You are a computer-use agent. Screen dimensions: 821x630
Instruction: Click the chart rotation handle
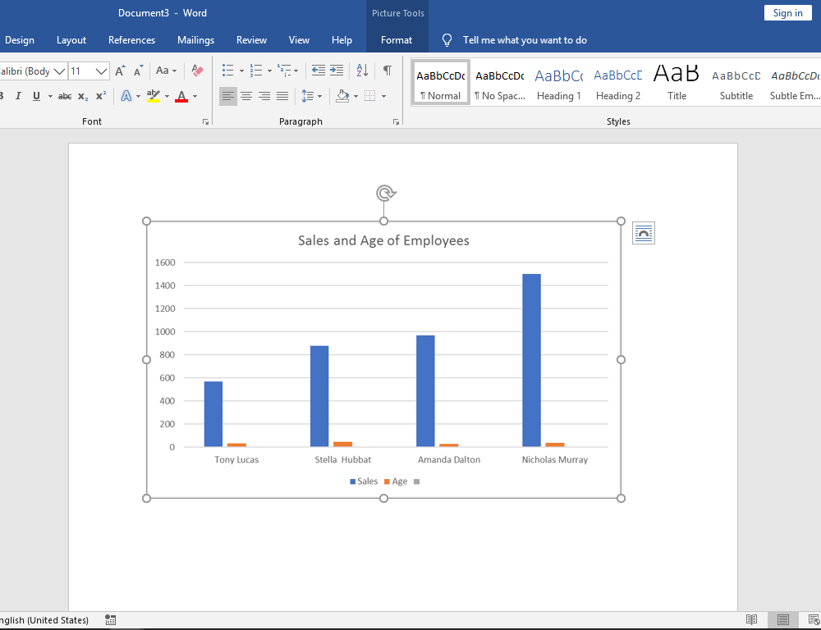point(384,194)
